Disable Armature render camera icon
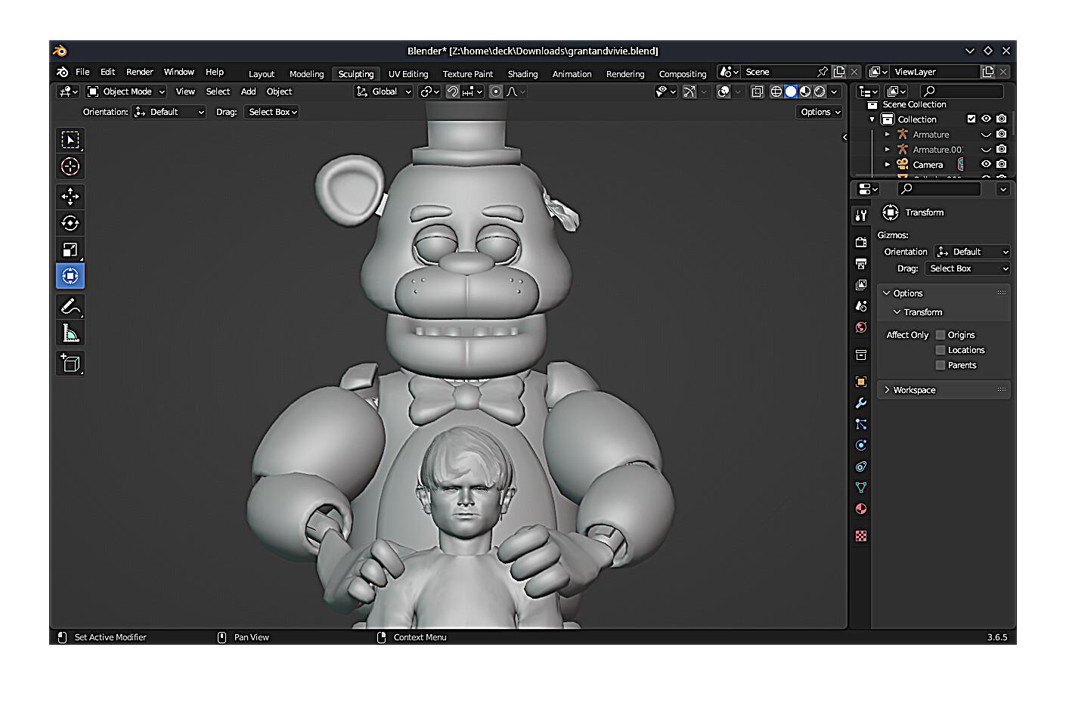 click(1001, 134)
